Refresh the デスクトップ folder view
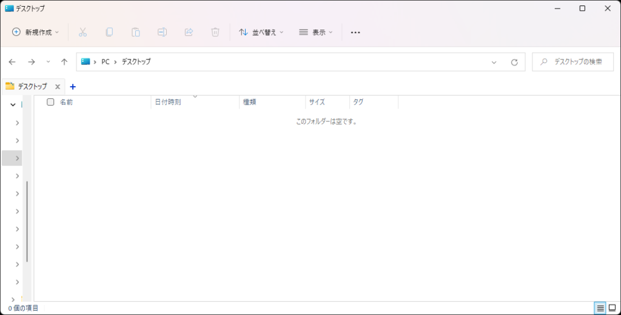The width and height of the screenshot is (621, 315). (x=514, y=62)
